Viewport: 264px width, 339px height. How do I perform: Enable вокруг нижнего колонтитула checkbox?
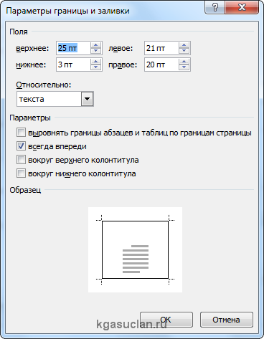pyautogui.click(x=21, y=173)
